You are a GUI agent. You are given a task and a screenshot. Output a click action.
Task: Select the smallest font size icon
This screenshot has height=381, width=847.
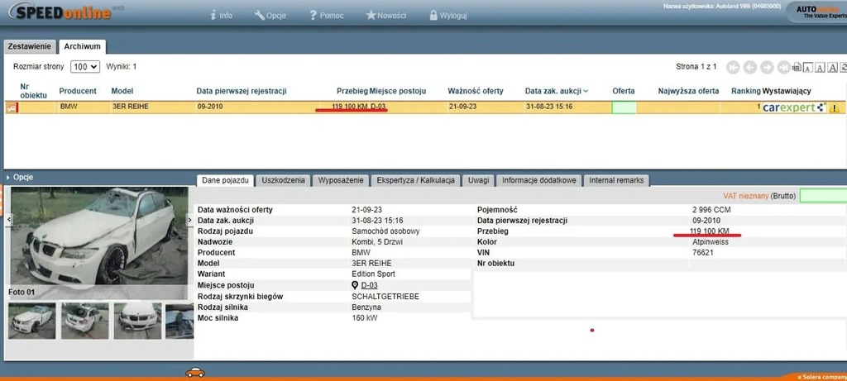click(x=808, y=67)
